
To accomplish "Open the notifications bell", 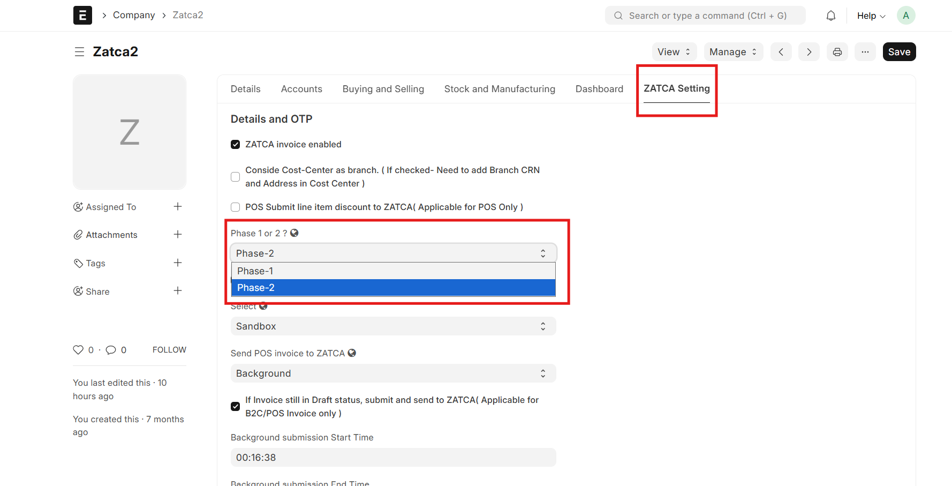I will click(830, 16).
